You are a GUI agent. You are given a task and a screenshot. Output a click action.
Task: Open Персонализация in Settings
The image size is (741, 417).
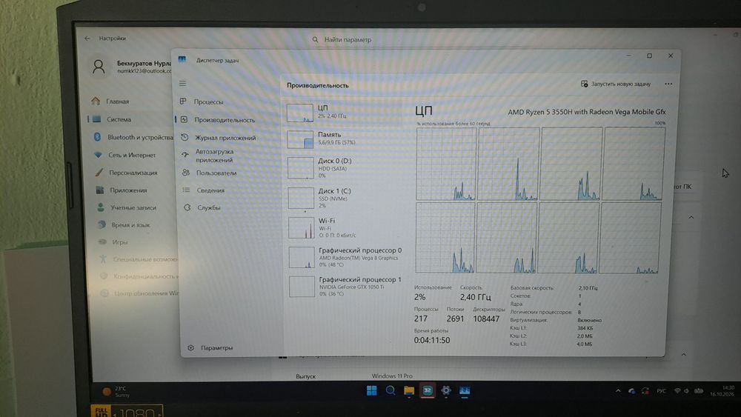[x=133, y=173]
